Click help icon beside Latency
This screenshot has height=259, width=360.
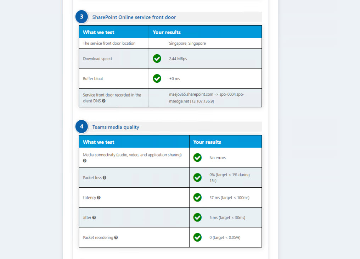coord(99,198)
